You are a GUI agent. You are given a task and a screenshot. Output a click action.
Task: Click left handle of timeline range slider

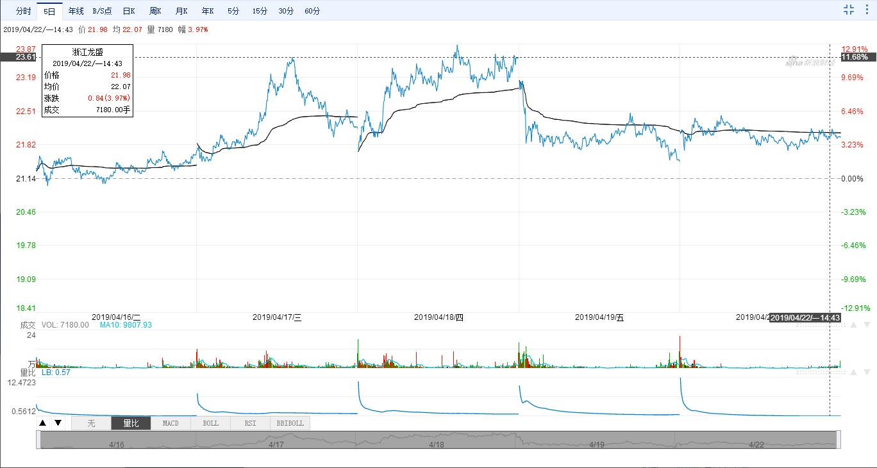(x=38, y=440)
